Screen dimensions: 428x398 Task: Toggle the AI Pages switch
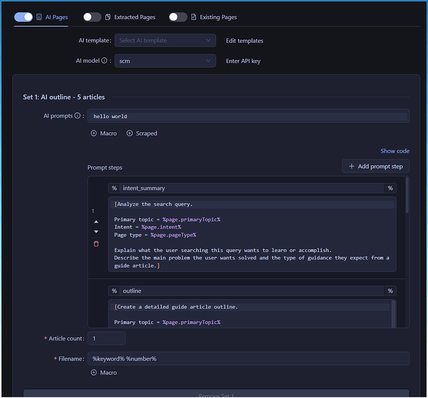pos(24,17)
